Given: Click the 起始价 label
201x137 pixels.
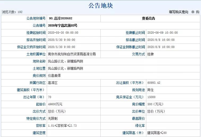Looking at the screenshot, I should pos(41,104).
